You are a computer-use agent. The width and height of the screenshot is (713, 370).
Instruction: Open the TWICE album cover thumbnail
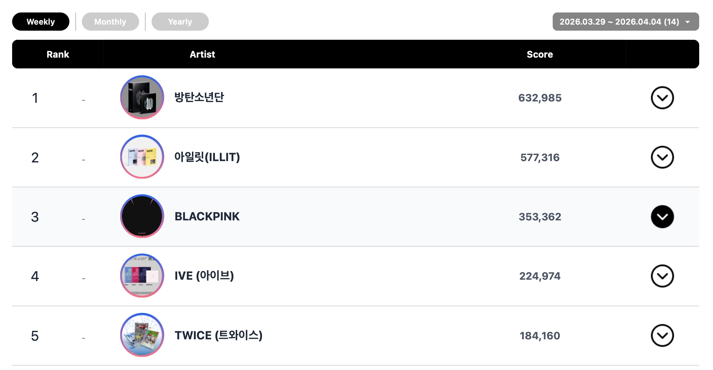pos(142,335)
